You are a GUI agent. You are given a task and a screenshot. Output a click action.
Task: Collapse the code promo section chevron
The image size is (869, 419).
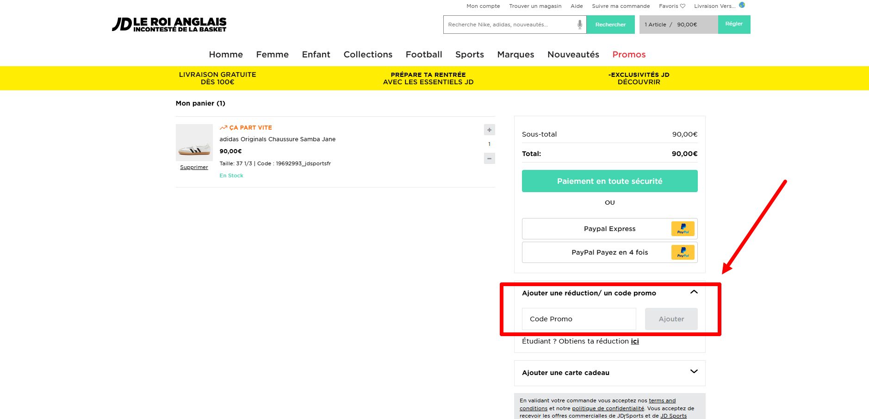pyautogui.click(x=694, y=292)
